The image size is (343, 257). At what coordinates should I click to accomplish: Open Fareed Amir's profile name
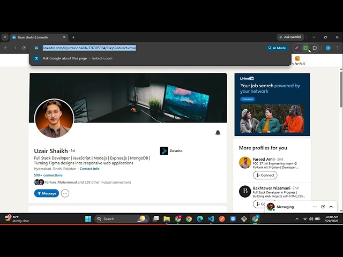264,159
